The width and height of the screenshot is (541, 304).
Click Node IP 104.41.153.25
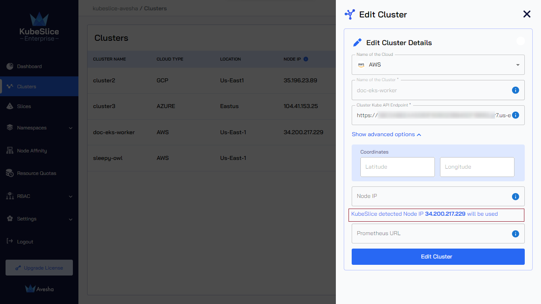(301, 106)
